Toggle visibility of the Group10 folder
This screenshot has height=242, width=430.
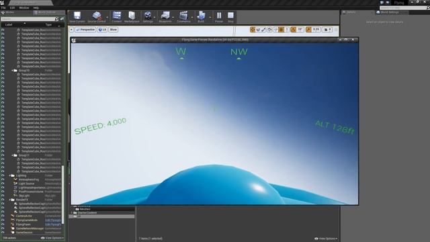click(x=3, y=71)
